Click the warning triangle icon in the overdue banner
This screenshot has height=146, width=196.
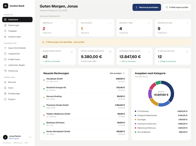(43, 42)
